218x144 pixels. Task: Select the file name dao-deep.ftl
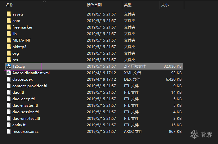click(x=24, y=99)
